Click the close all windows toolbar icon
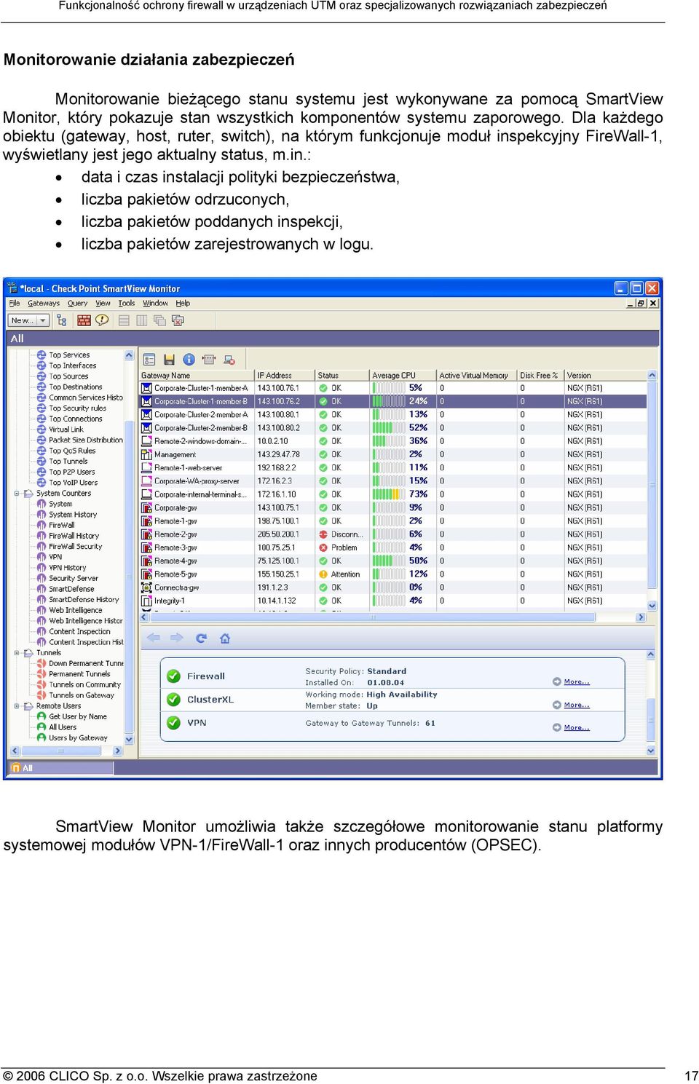The height and width of the screenshot is (1084, 699). pyautogui.click(x=178, y=320)
